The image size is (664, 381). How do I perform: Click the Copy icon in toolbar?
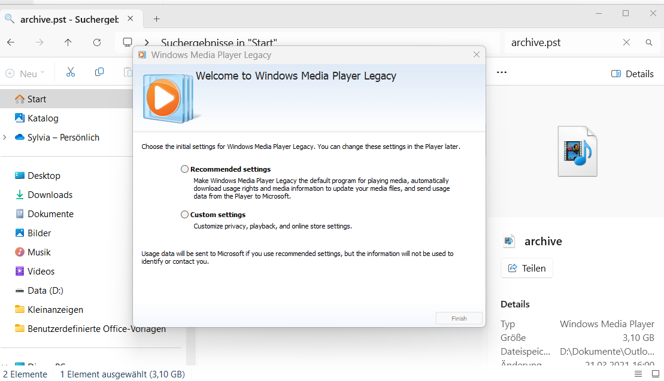(x=99, y=72)
